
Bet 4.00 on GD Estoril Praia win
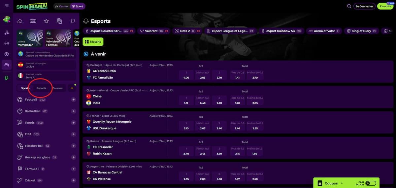click(186, 75)
